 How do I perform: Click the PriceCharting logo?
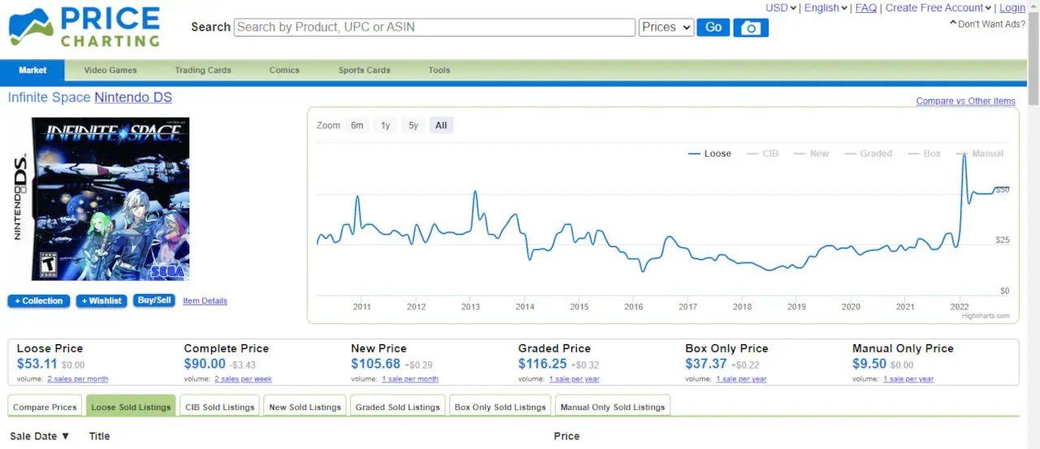point(84,27)
